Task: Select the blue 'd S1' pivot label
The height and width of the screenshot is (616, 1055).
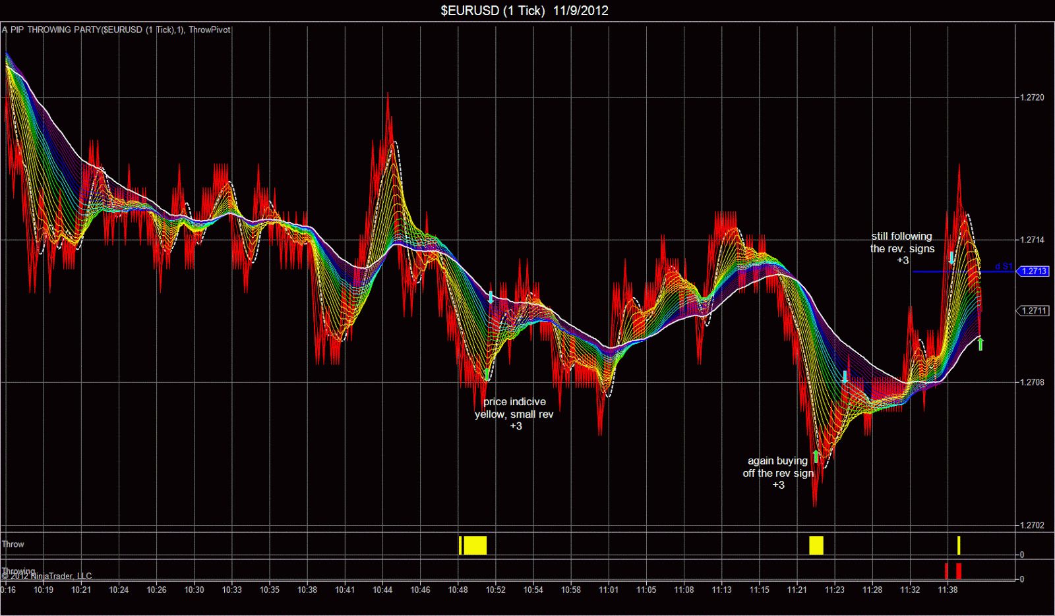Action: [x=1004, y=267]
